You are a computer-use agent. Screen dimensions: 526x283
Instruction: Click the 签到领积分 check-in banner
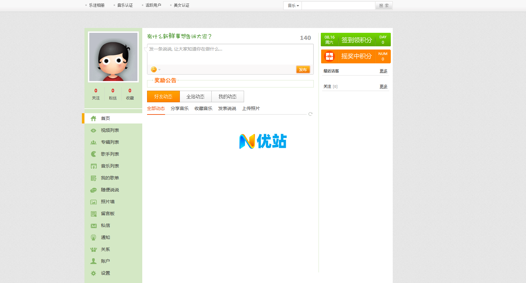pyautogui.click(x=356, y=40)
